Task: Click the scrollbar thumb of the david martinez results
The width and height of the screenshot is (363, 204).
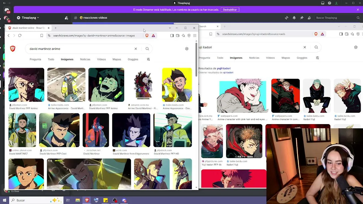Action: [x=196, y=59]
